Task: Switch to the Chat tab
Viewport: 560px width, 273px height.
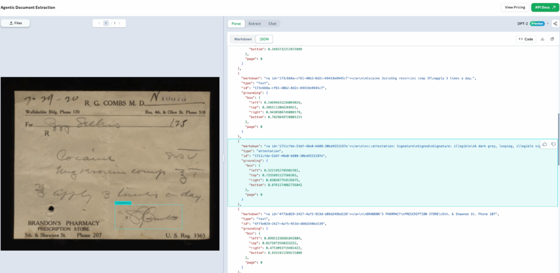Action: pos(272,24)
